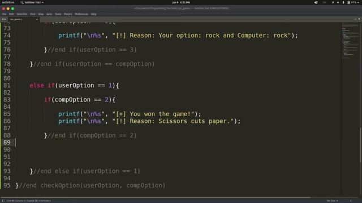Image resolution: width=362 pixels, height=203 pixels.
Task: Open the Find menu
Action: [33, 14]
